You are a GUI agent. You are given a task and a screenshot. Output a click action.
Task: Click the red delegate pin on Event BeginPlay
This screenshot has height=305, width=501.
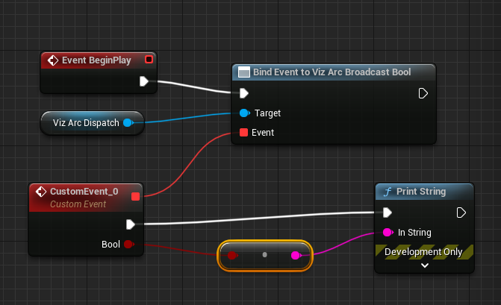point(149,60)
